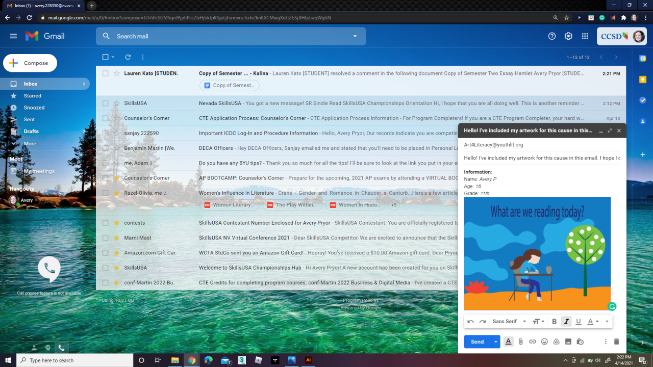Apply bold formatting in the compose toolbar

point(555,322)
